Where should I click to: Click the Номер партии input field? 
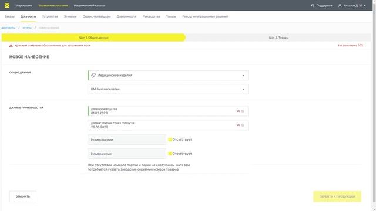pyautogui.click(x=127, y=139)
